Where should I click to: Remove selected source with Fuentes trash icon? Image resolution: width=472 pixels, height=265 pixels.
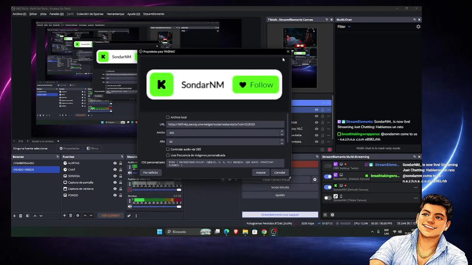point(70,215)
